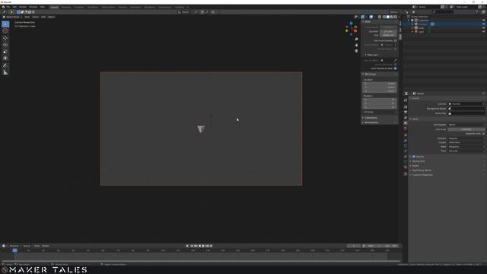
Task: Switch to rendered viewport shading
Action: click(395, 17)
